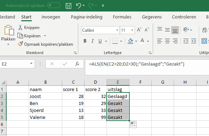Click the center text icon
This screenshot has height=136, width=209.
click(167, 41)
